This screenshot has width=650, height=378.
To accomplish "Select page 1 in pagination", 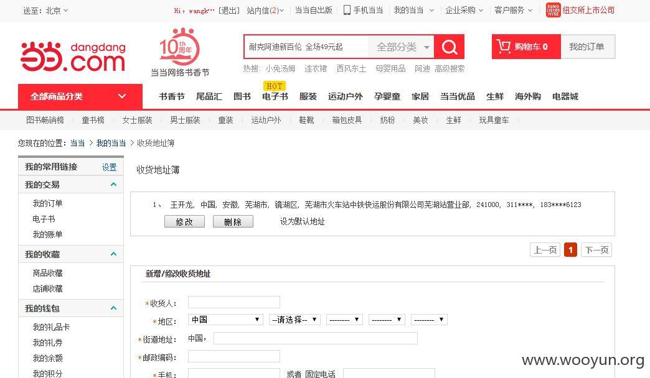I will (x=570, y=250).
